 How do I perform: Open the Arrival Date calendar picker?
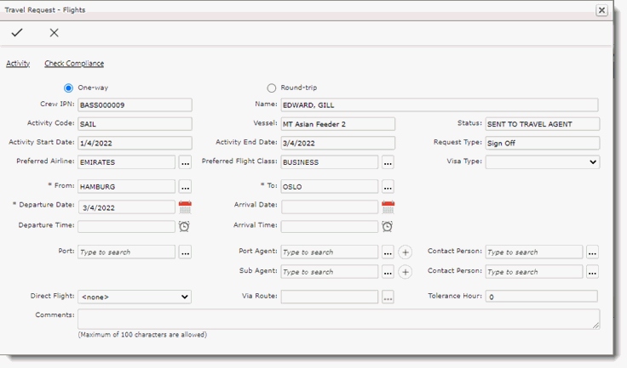pyautogui.click(x=388, y=207)
